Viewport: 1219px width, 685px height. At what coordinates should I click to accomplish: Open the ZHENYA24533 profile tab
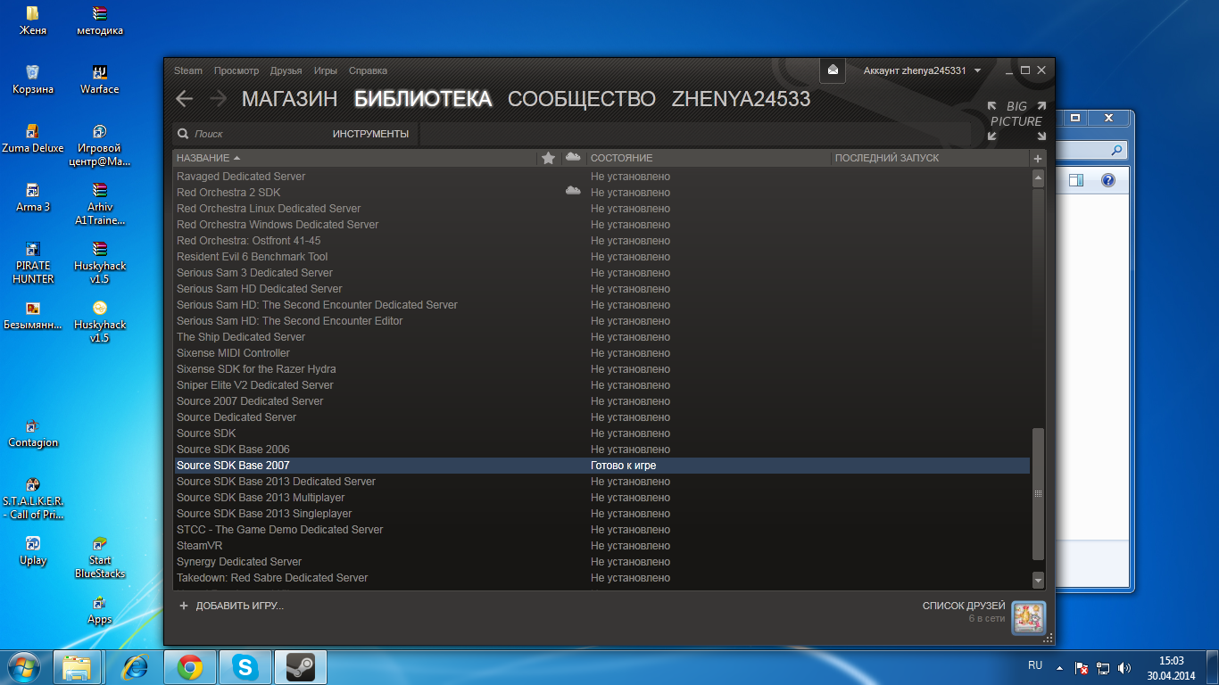(742, 99)
